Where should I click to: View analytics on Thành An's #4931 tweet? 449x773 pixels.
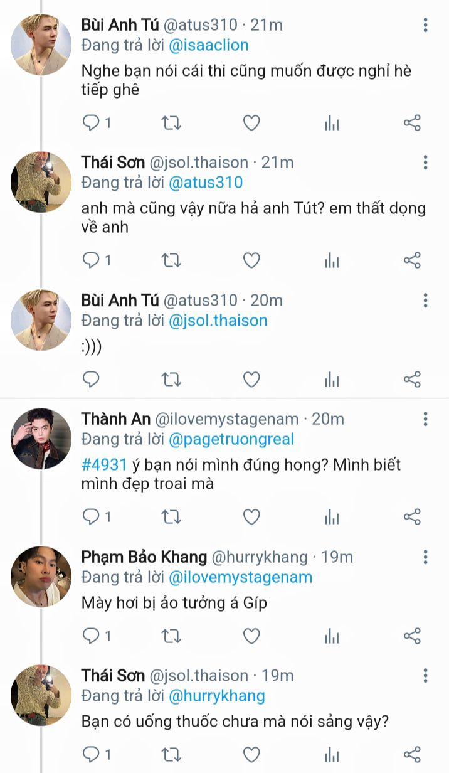pyautogui.click(x=332, y=517)
